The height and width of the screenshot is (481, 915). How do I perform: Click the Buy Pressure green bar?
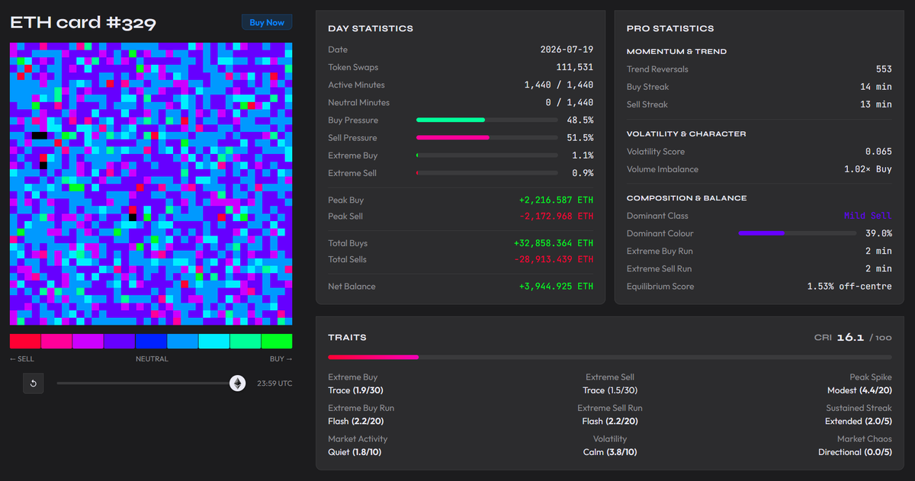click(451, 120)
